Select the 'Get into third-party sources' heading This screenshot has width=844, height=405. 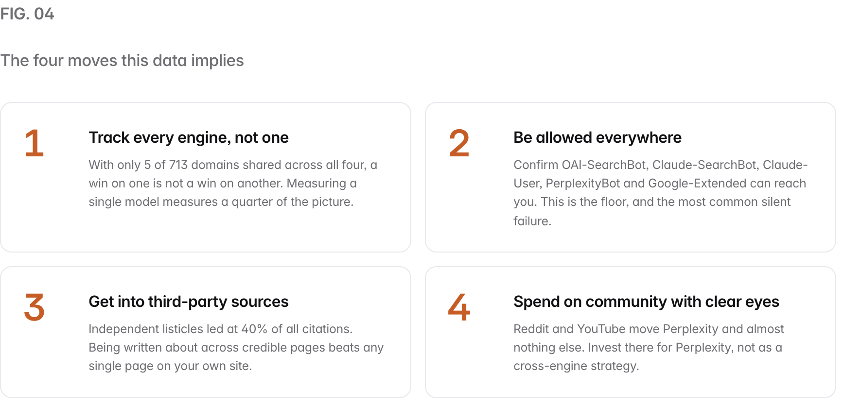click(189, 302)
